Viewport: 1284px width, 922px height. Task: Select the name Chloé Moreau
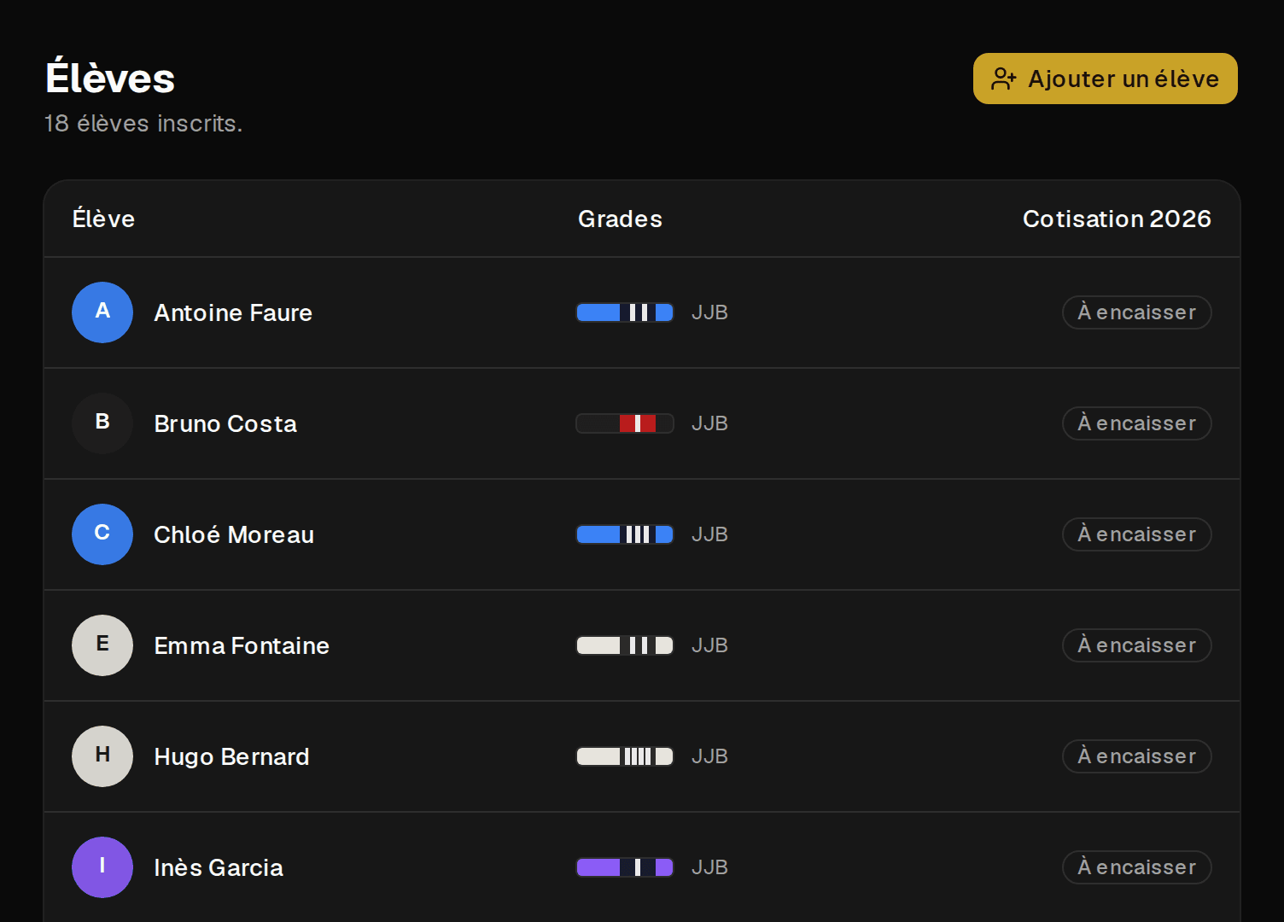coord(234,534)
